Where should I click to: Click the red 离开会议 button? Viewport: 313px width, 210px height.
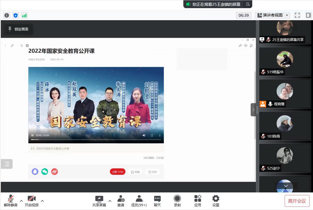(297, 201)
